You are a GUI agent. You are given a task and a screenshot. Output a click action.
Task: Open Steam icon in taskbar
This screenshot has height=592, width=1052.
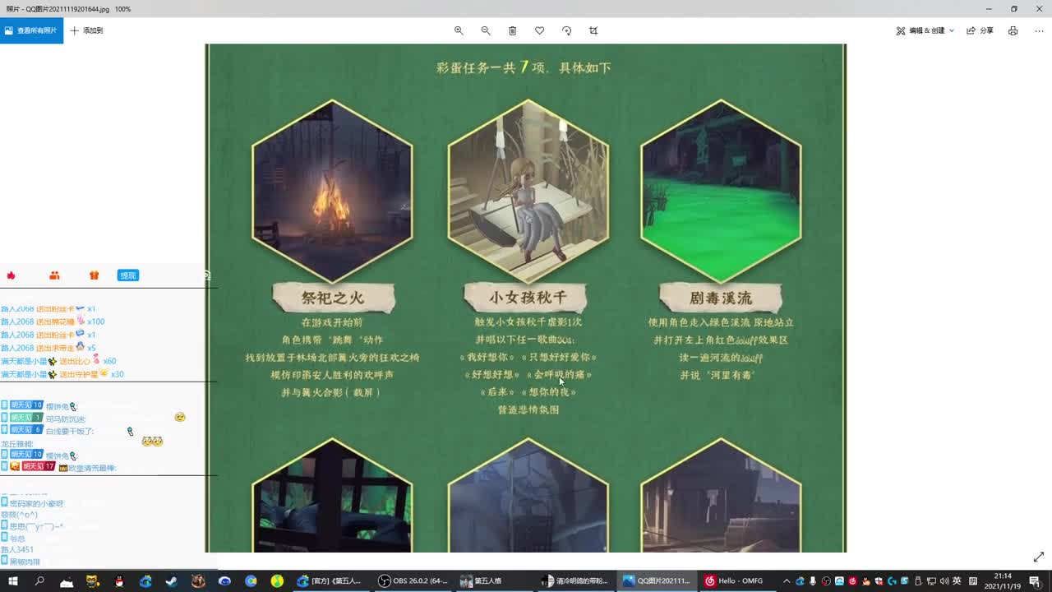172,580
